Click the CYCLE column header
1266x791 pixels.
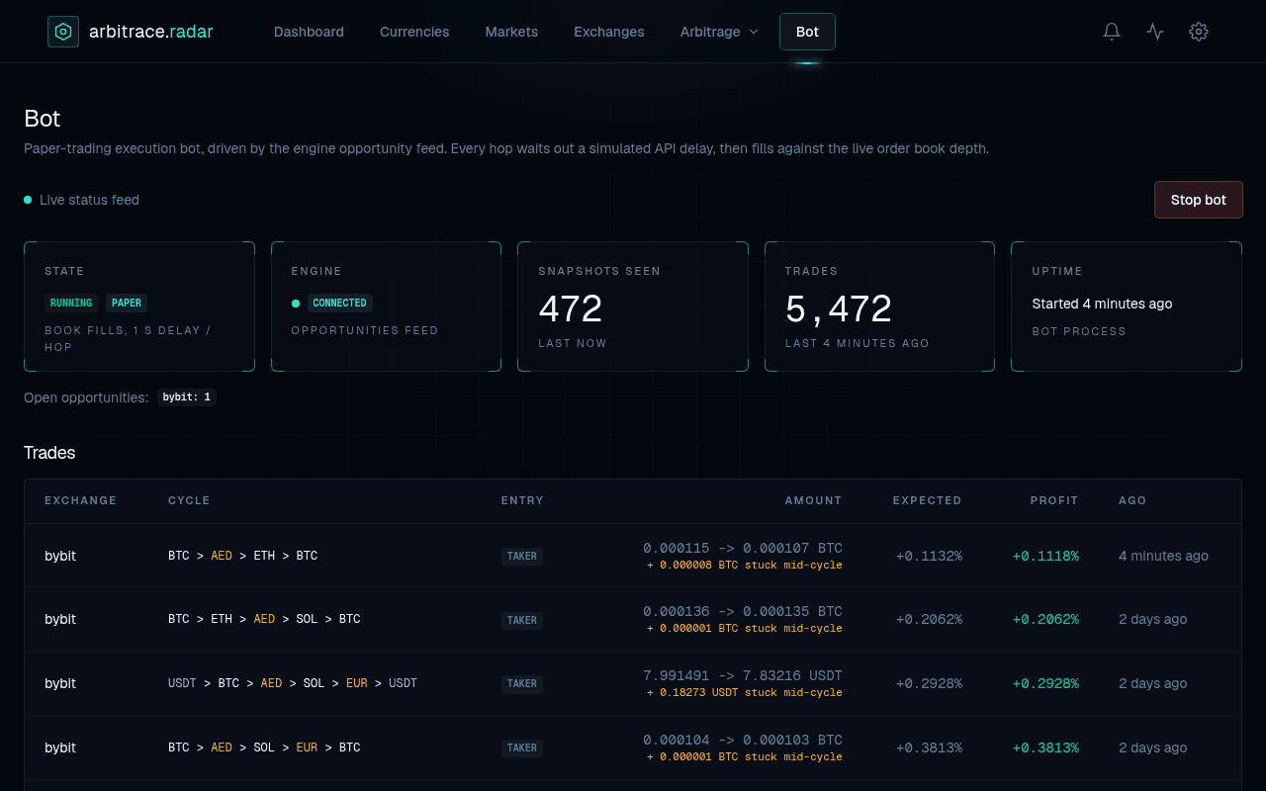(189, 500)
